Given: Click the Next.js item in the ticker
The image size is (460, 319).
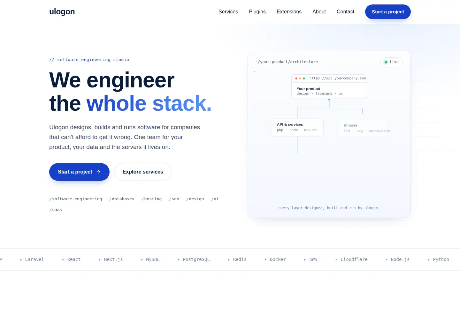Looking at the screenshot, I should (x=111, y=260).
